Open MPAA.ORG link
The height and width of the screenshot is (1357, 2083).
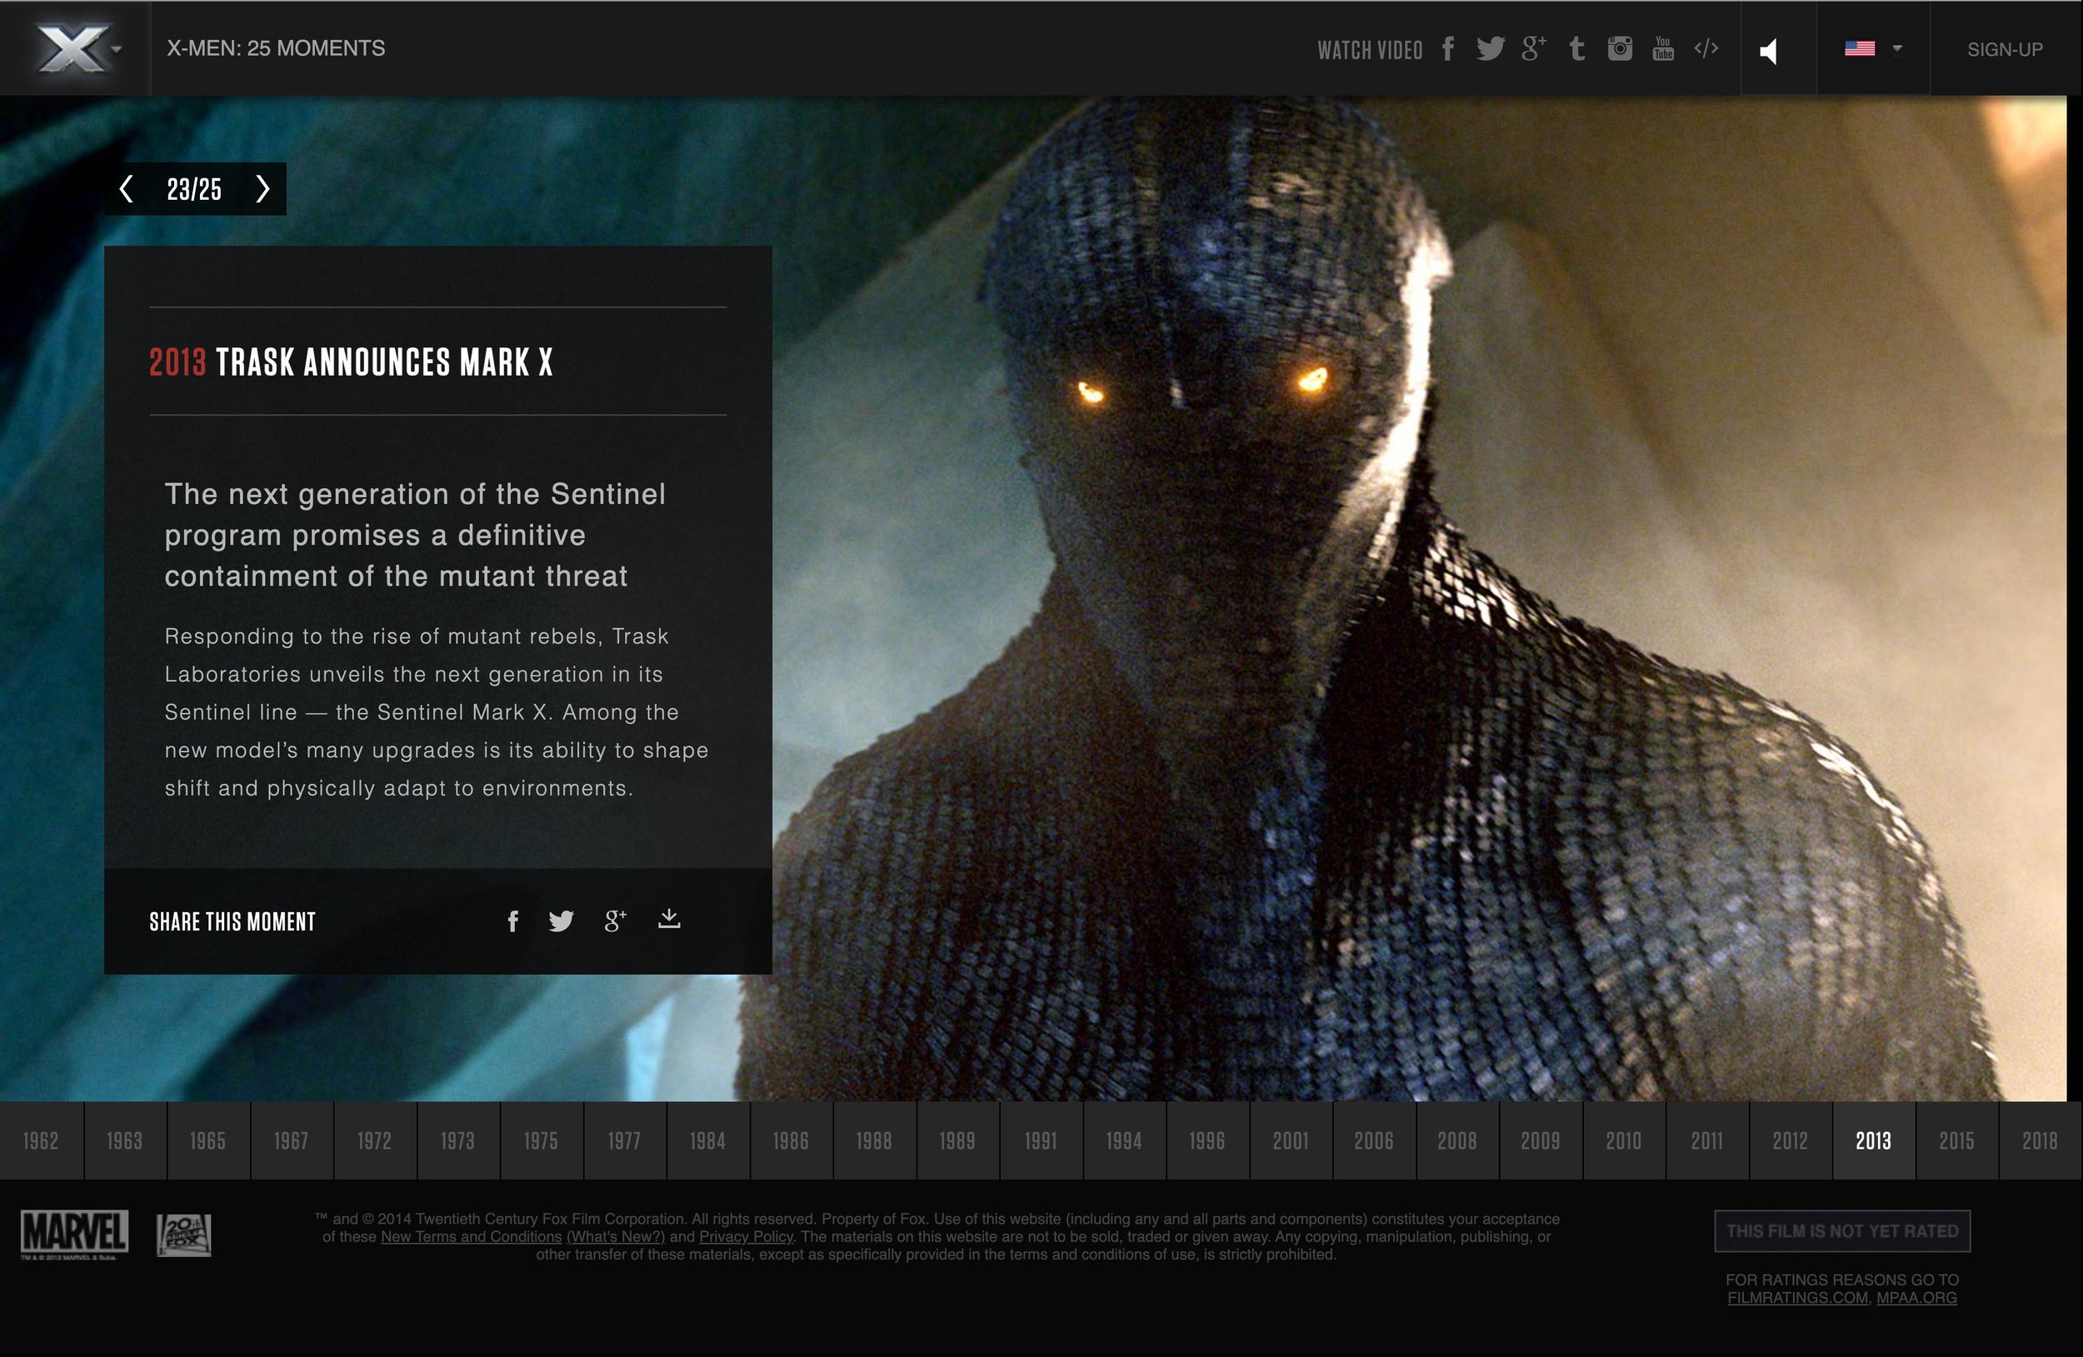(x=1916, y=1299)
